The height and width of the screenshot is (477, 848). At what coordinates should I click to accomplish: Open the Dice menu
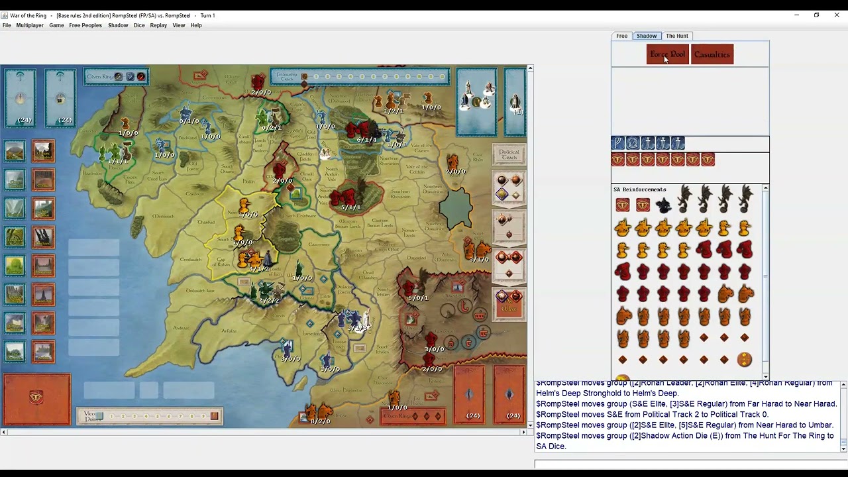pos(139,25)
